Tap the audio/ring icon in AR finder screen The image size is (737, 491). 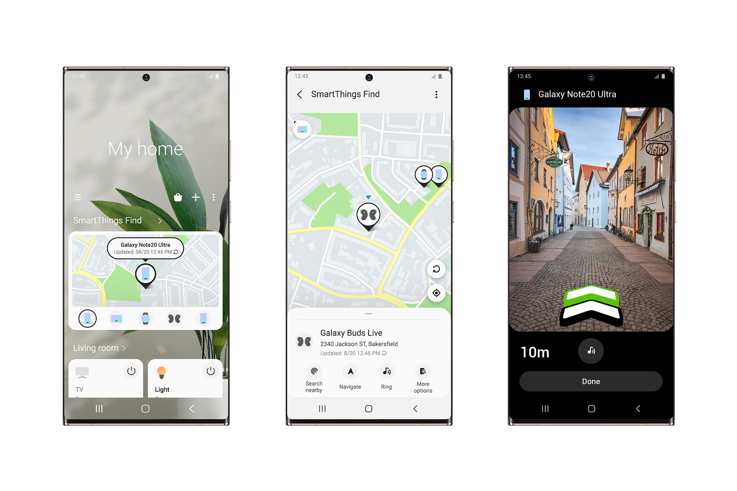click(591, 351)
